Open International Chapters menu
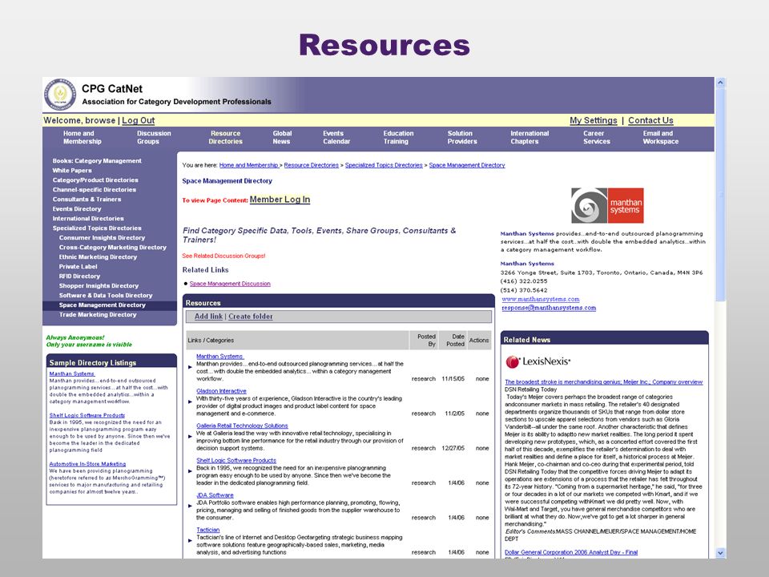Screen dimensions: 769x577 (529, 137)
